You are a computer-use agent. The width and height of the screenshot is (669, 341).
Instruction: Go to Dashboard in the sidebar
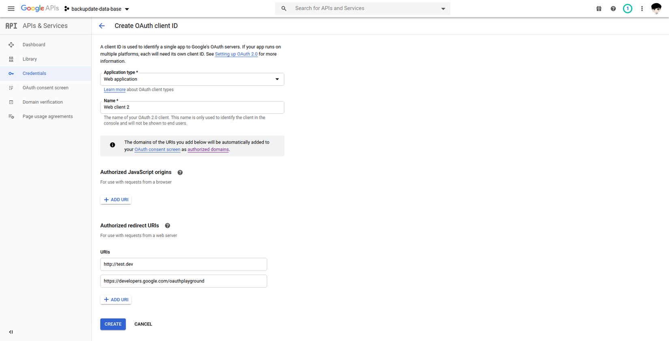pos(34,45)
